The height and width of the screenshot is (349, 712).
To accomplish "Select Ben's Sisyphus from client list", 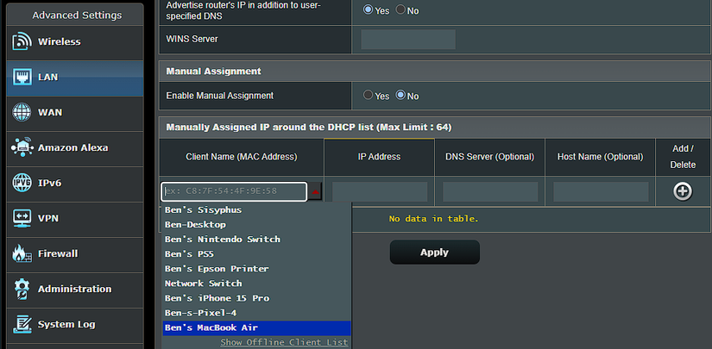I will coord(256,210).
